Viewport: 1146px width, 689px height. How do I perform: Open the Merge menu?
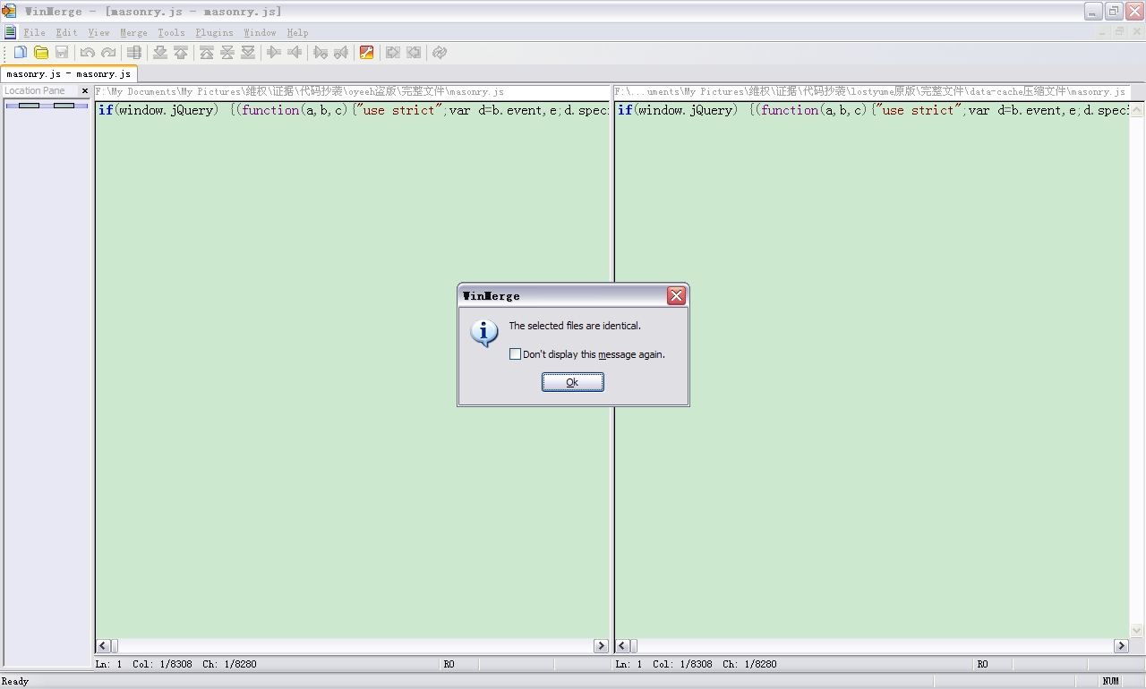point(134,33)
